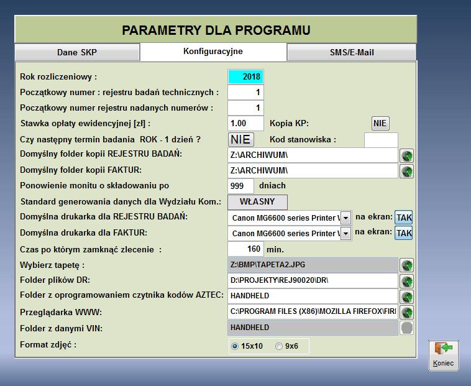Screen dimensions: 471x386
Task: Click the Rok rozliczeniowy field 2018
Action: pos(245,76)
